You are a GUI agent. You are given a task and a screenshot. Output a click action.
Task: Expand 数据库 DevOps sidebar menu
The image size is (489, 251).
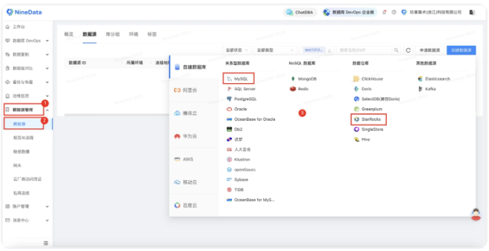coord(28,41)
